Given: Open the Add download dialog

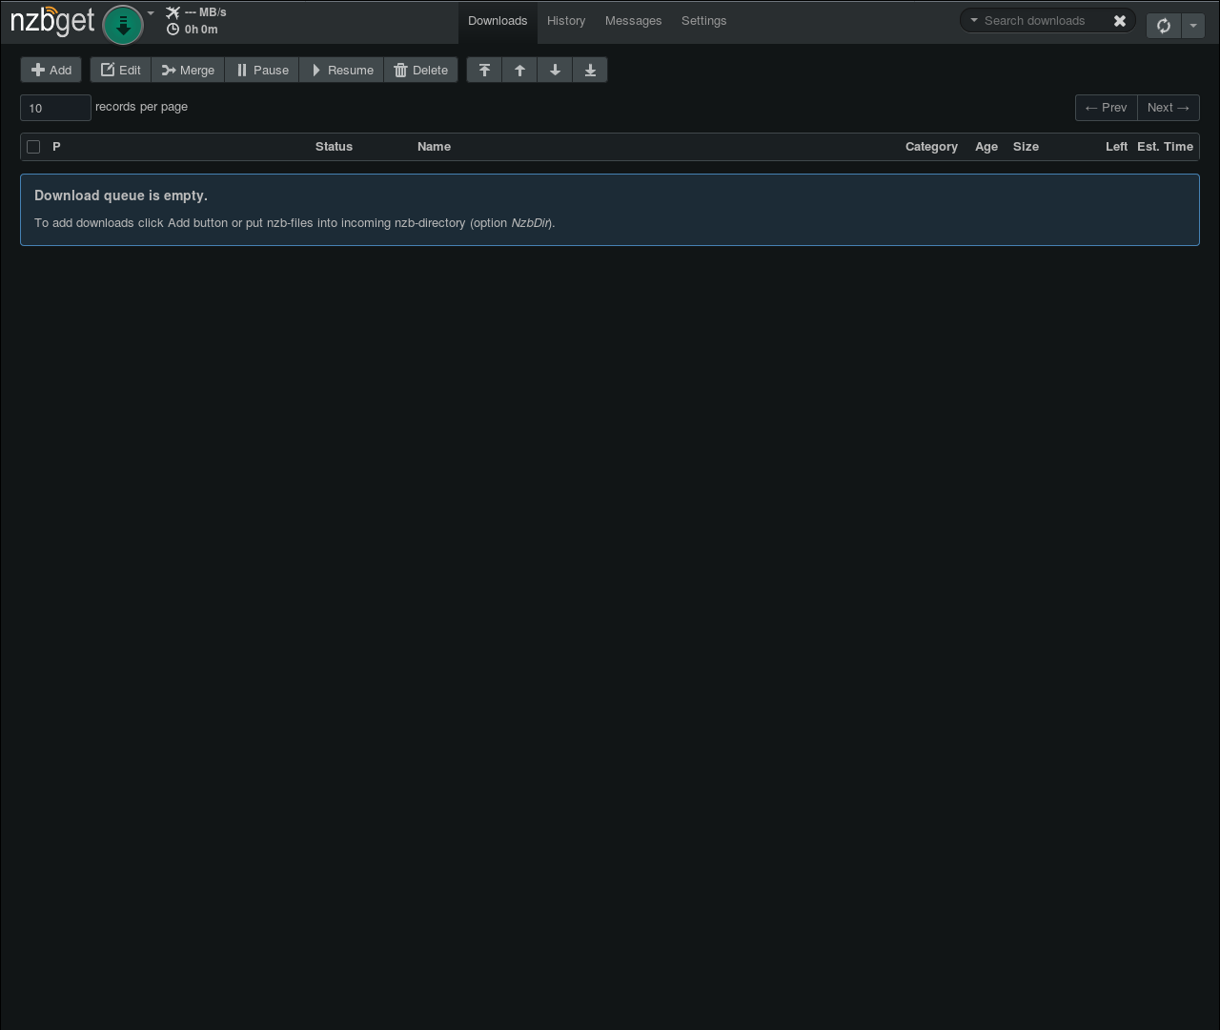Looking at the screenshot, I should tap(51, 70).
